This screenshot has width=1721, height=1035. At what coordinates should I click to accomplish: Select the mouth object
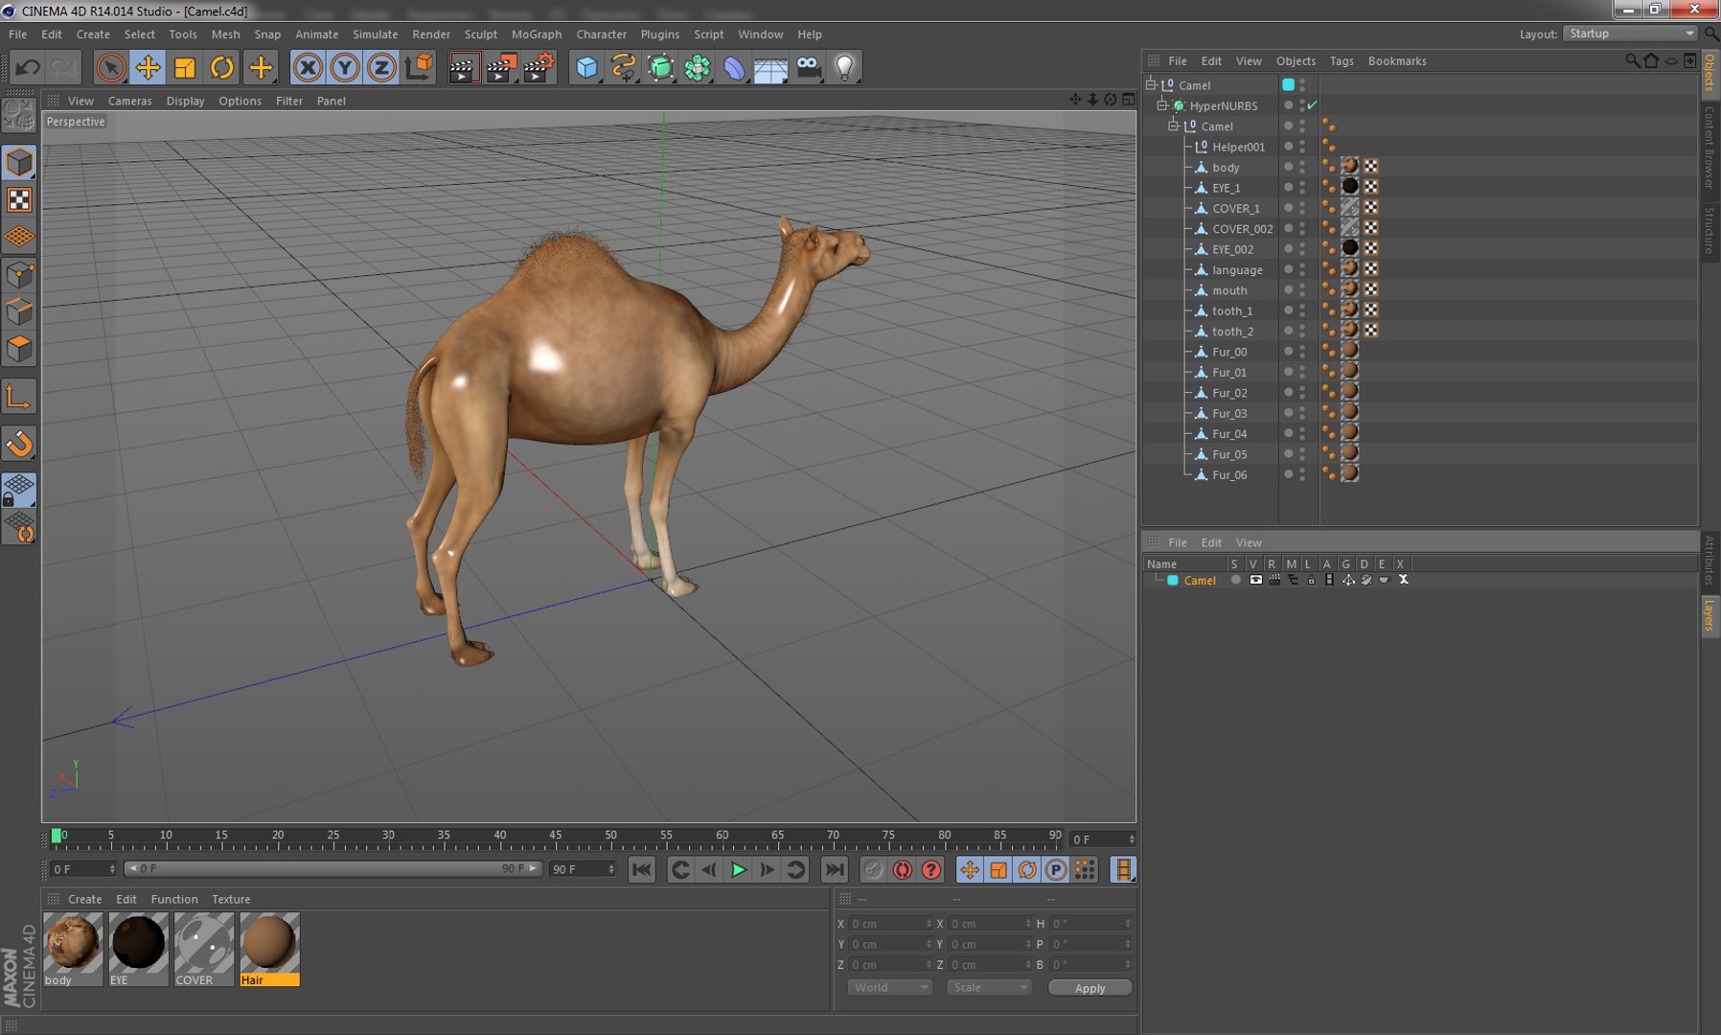tap(1229, 290)
